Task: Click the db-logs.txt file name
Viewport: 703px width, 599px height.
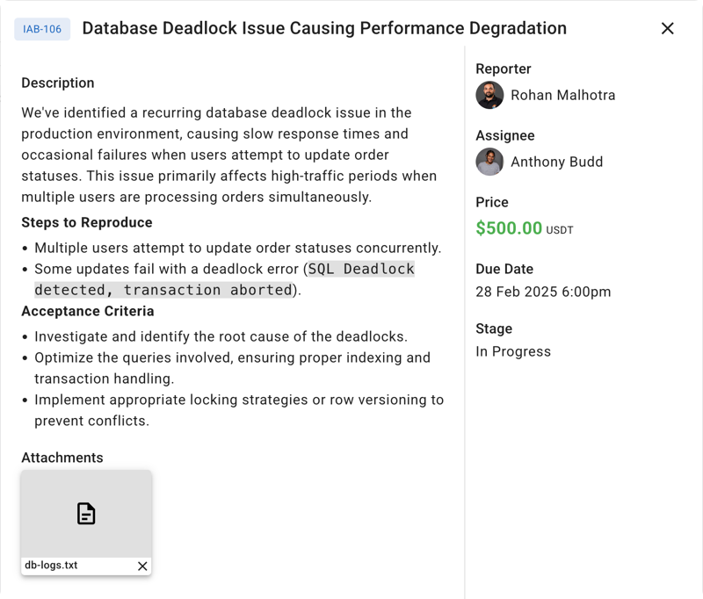Action: click(x=51, y=566)
